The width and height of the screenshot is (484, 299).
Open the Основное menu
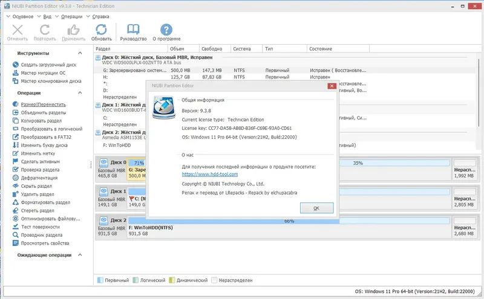(x=20, y=17)
